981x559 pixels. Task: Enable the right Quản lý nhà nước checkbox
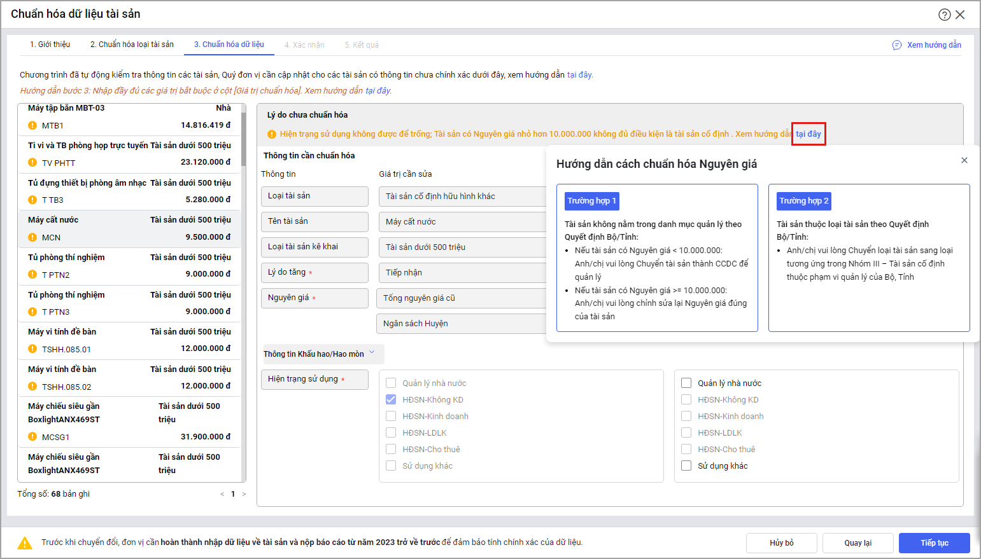click(x=686, y=383)
